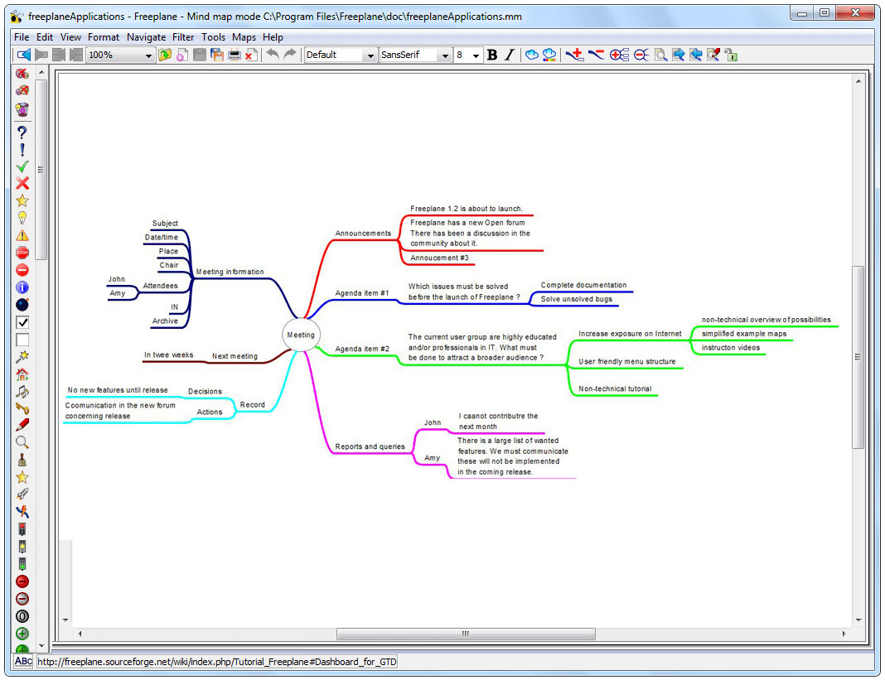
Task: Add plain blue cloud to node
Action: (531, 55)
